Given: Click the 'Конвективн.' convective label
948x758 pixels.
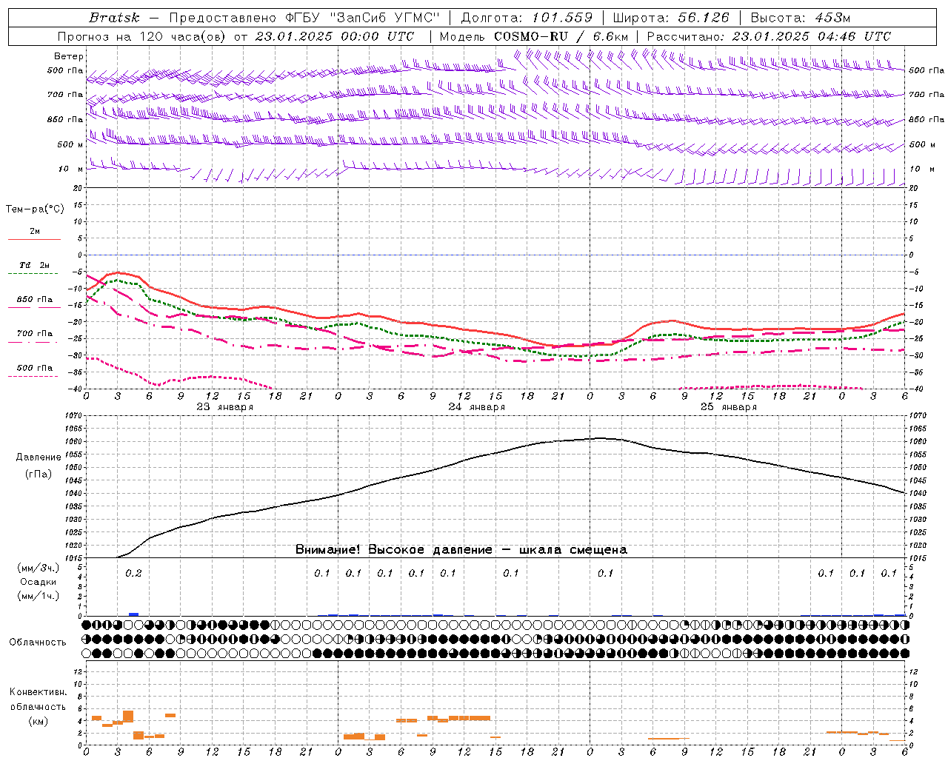Looking at the screenshot, I should 38,692.
